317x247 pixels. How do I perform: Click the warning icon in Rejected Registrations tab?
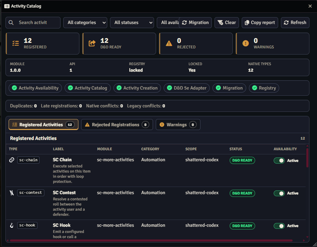point(87,125)
